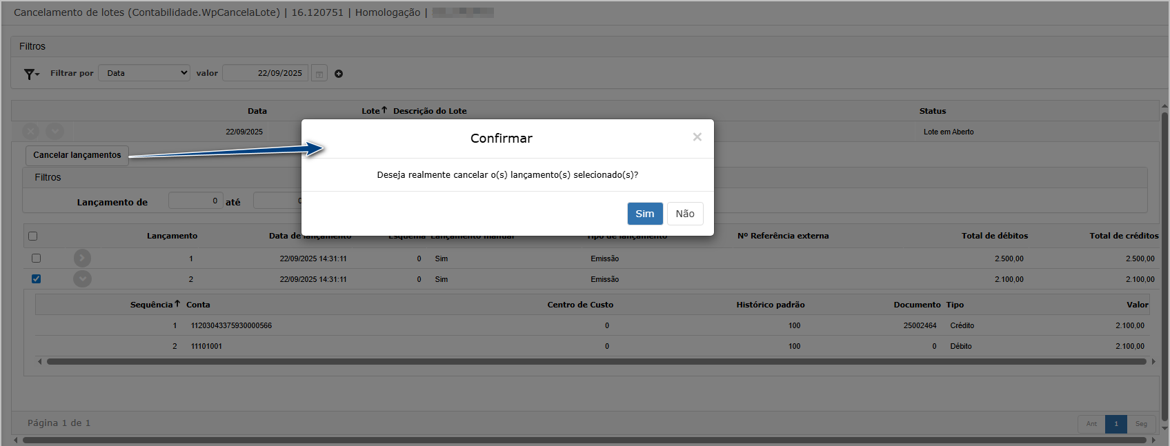Screen dimensions: 1170x446
Task: Decline with the Não button
Action: click(x=685, y=214)
